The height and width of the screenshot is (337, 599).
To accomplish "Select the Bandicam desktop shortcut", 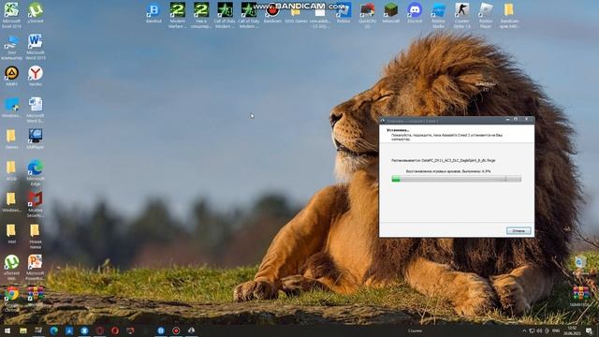I will point(272,13).
